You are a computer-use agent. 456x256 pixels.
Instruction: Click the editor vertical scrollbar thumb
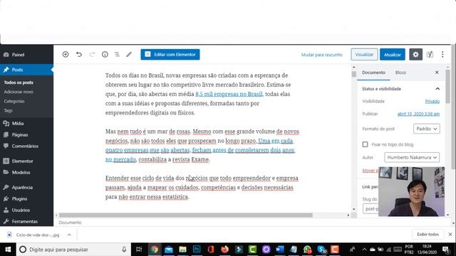coord(354,74)
